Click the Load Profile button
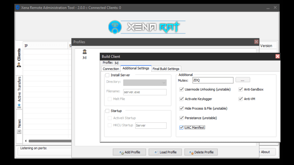The height and width of the screenshot is (165, 294). [x=165, y=152]
